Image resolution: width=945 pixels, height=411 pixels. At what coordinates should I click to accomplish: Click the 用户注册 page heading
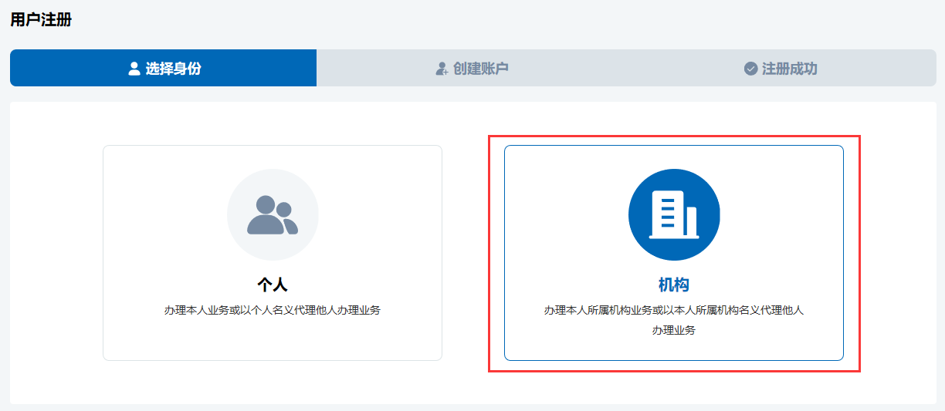pos(41,20)
